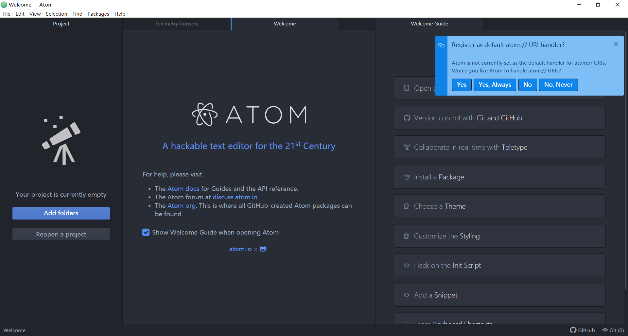Open the Atom org link
This screenshot has width=628, height=336.
[182, 206]
